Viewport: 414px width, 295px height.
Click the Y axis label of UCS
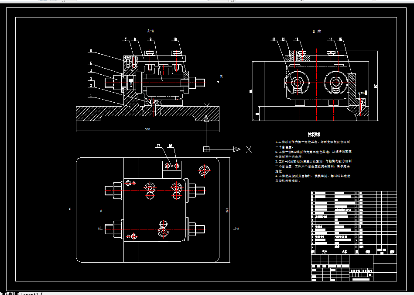coord(207,106)
